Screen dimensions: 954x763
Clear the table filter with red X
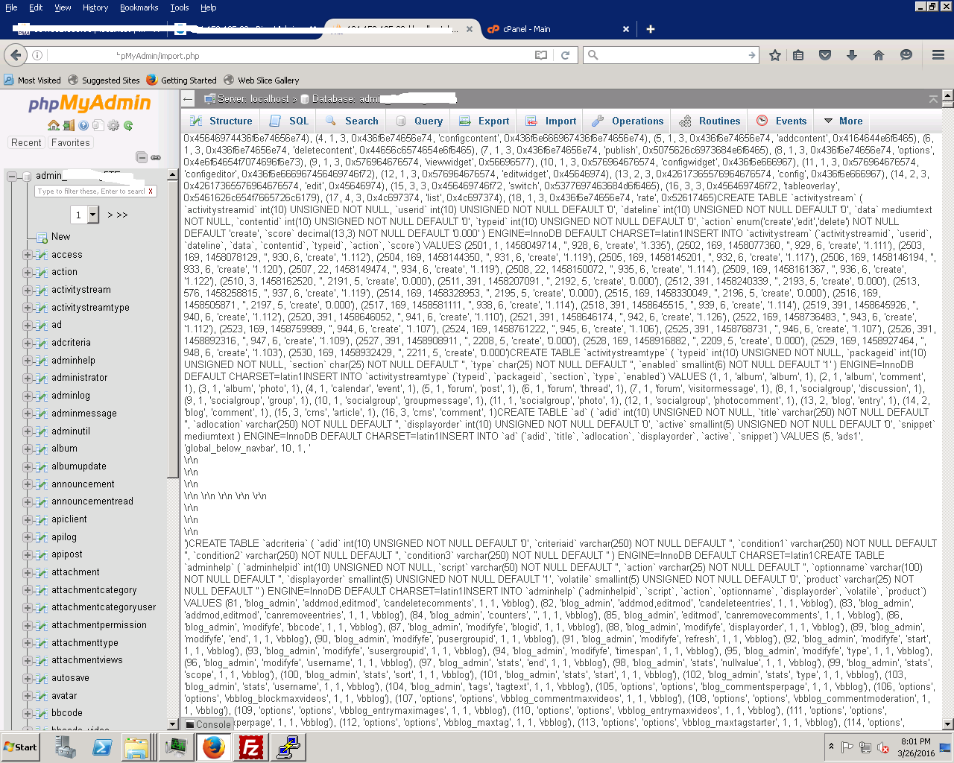click(x=151, y=191)
